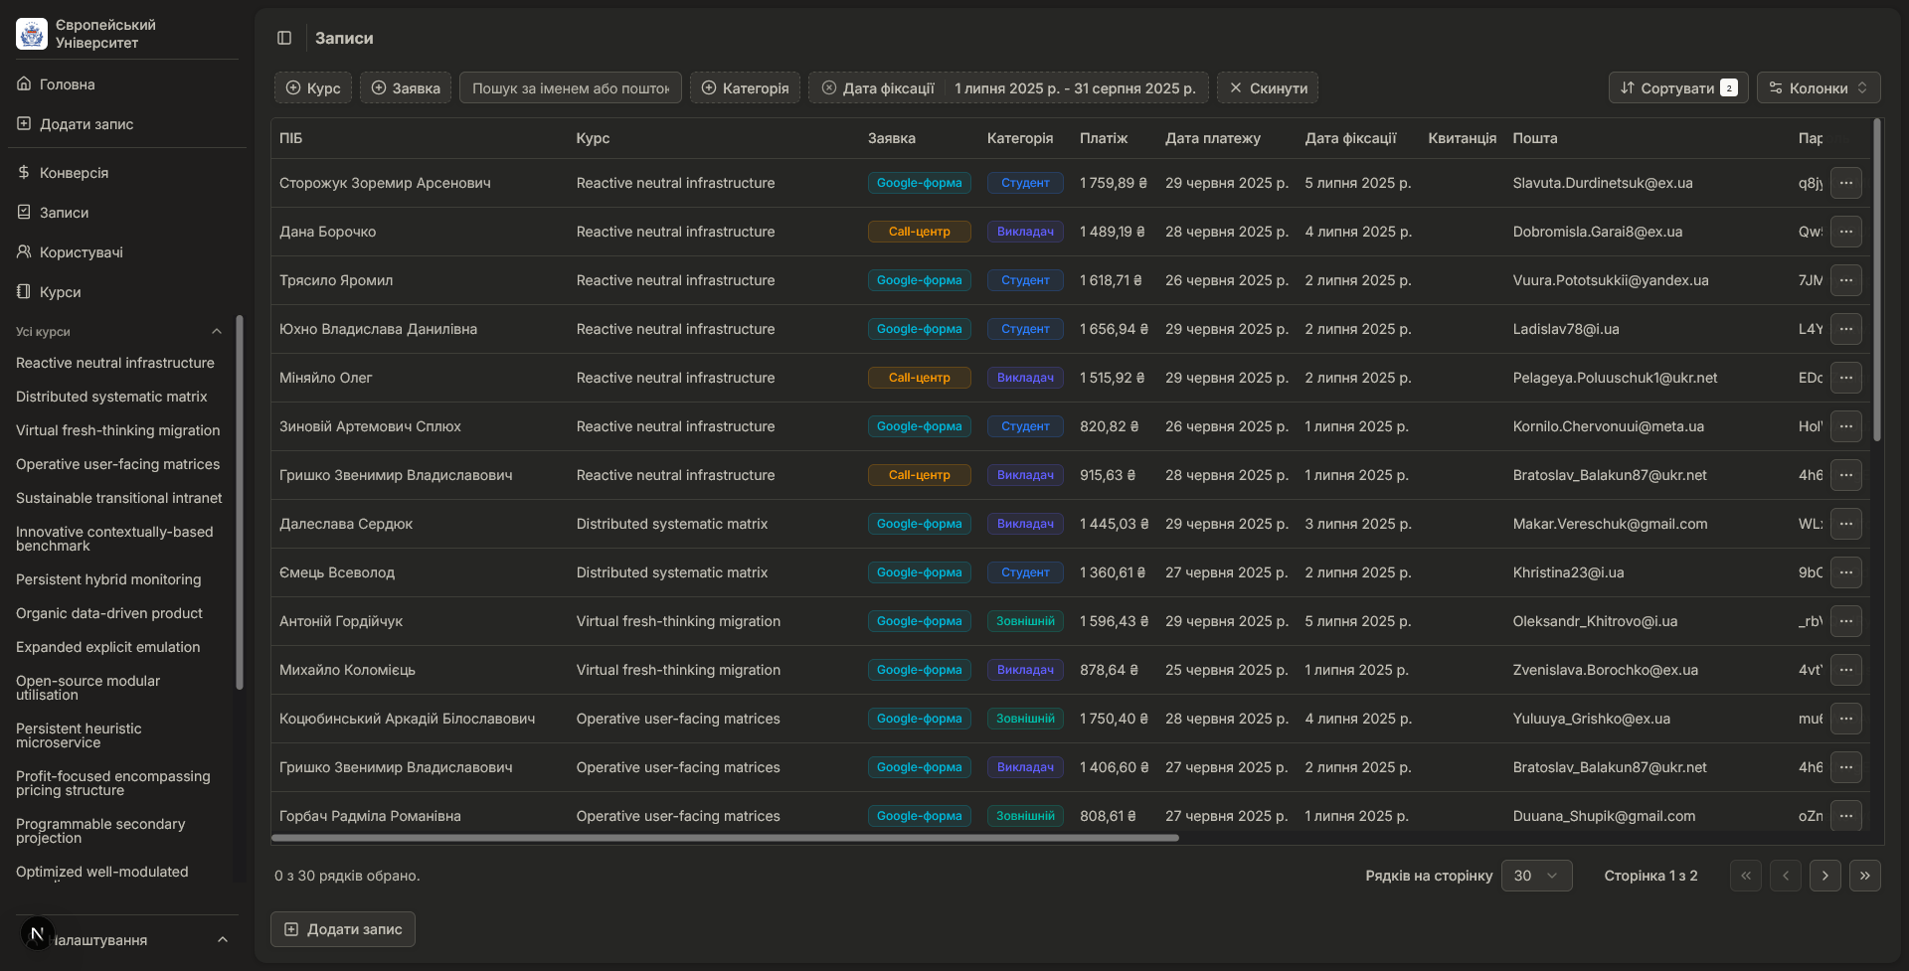Go to the next page arrow
Viewport: 1909px width, 971px height.
[1824, 876]
